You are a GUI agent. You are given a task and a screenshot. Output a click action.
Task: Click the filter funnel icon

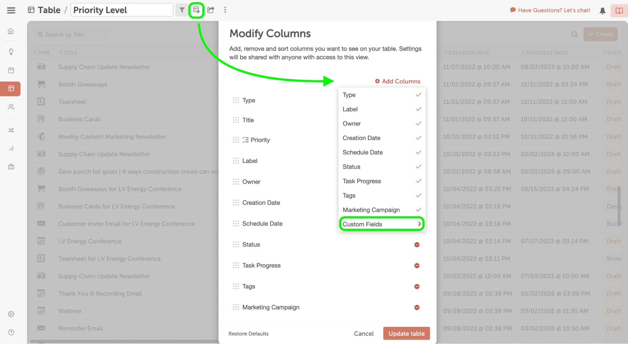click(182, 10)
